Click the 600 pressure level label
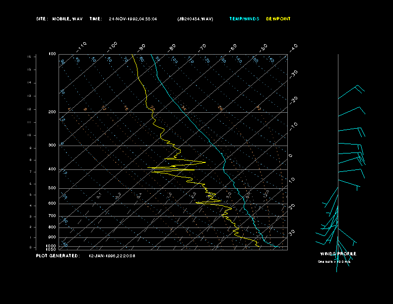Screen dimensions: 393x304 pos(52,204)
